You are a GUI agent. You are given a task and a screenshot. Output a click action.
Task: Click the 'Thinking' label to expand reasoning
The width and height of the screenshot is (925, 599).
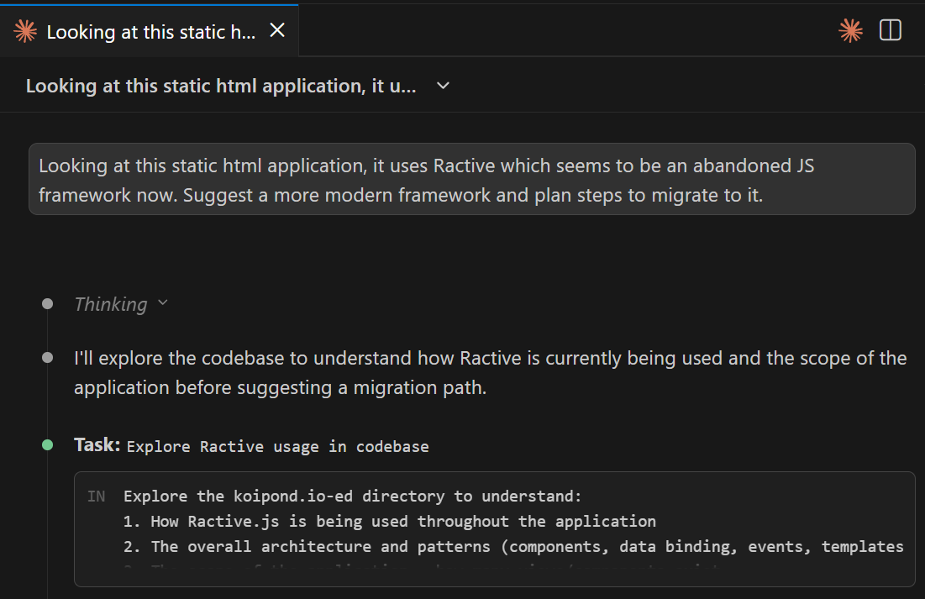[x=110, y=304]
